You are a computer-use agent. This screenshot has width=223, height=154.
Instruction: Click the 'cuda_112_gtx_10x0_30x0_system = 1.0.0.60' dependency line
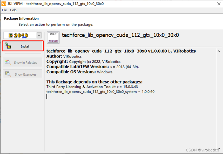(100, 92)
